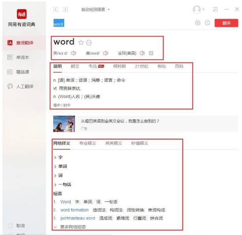
Task: Clear the search box with X icon
Action: [197, 23]
